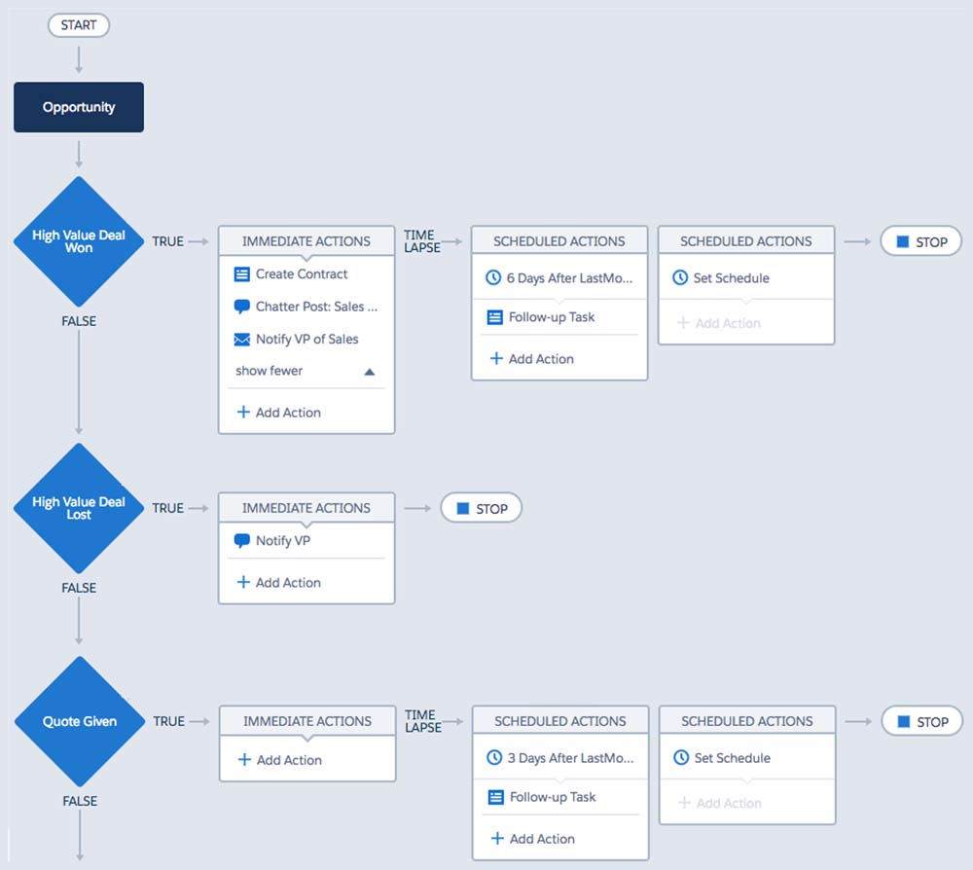This screenshot has height=870, width=973.
Task: Click Set Schedule in Quote Given row
Action: pyautogui.click(x=732, y=758)
